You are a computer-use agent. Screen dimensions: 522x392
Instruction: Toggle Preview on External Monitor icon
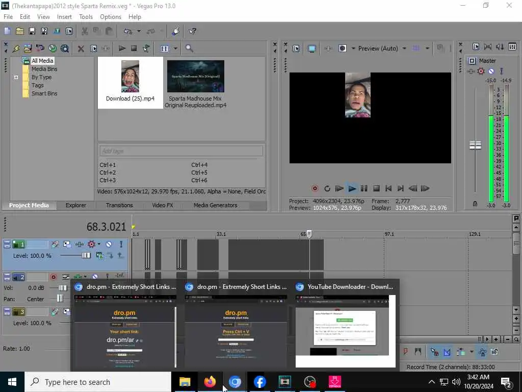pyautogui.click(x=311, y=48)
